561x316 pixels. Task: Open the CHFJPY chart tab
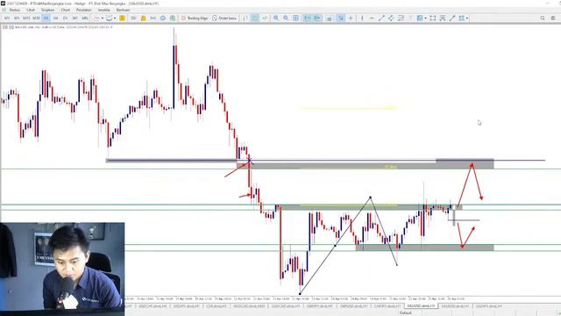coord(387,306)
